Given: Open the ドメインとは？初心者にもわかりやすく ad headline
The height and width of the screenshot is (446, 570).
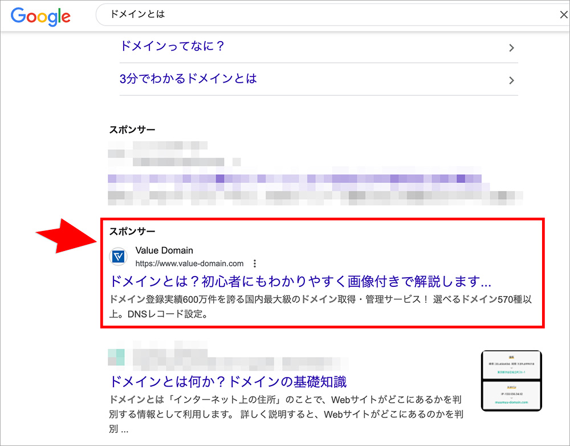Looking at the screenshot, I should pyautogui.click(x=300, y=282).
